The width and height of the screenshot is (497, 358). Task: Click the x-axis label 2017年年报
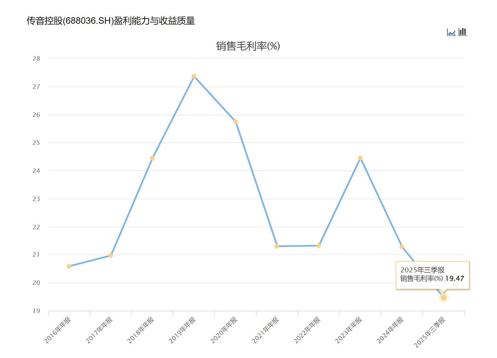coord(99,330)
